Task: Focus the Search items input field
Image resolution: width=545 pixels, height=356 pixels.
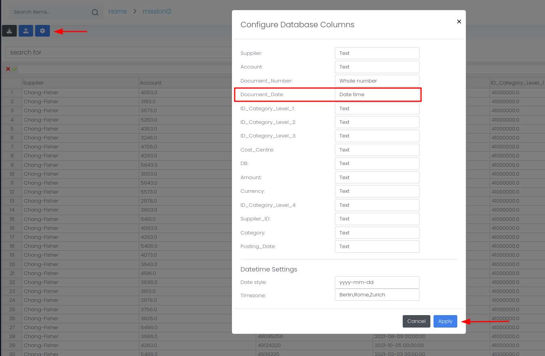Action: (x=49, y=12)
